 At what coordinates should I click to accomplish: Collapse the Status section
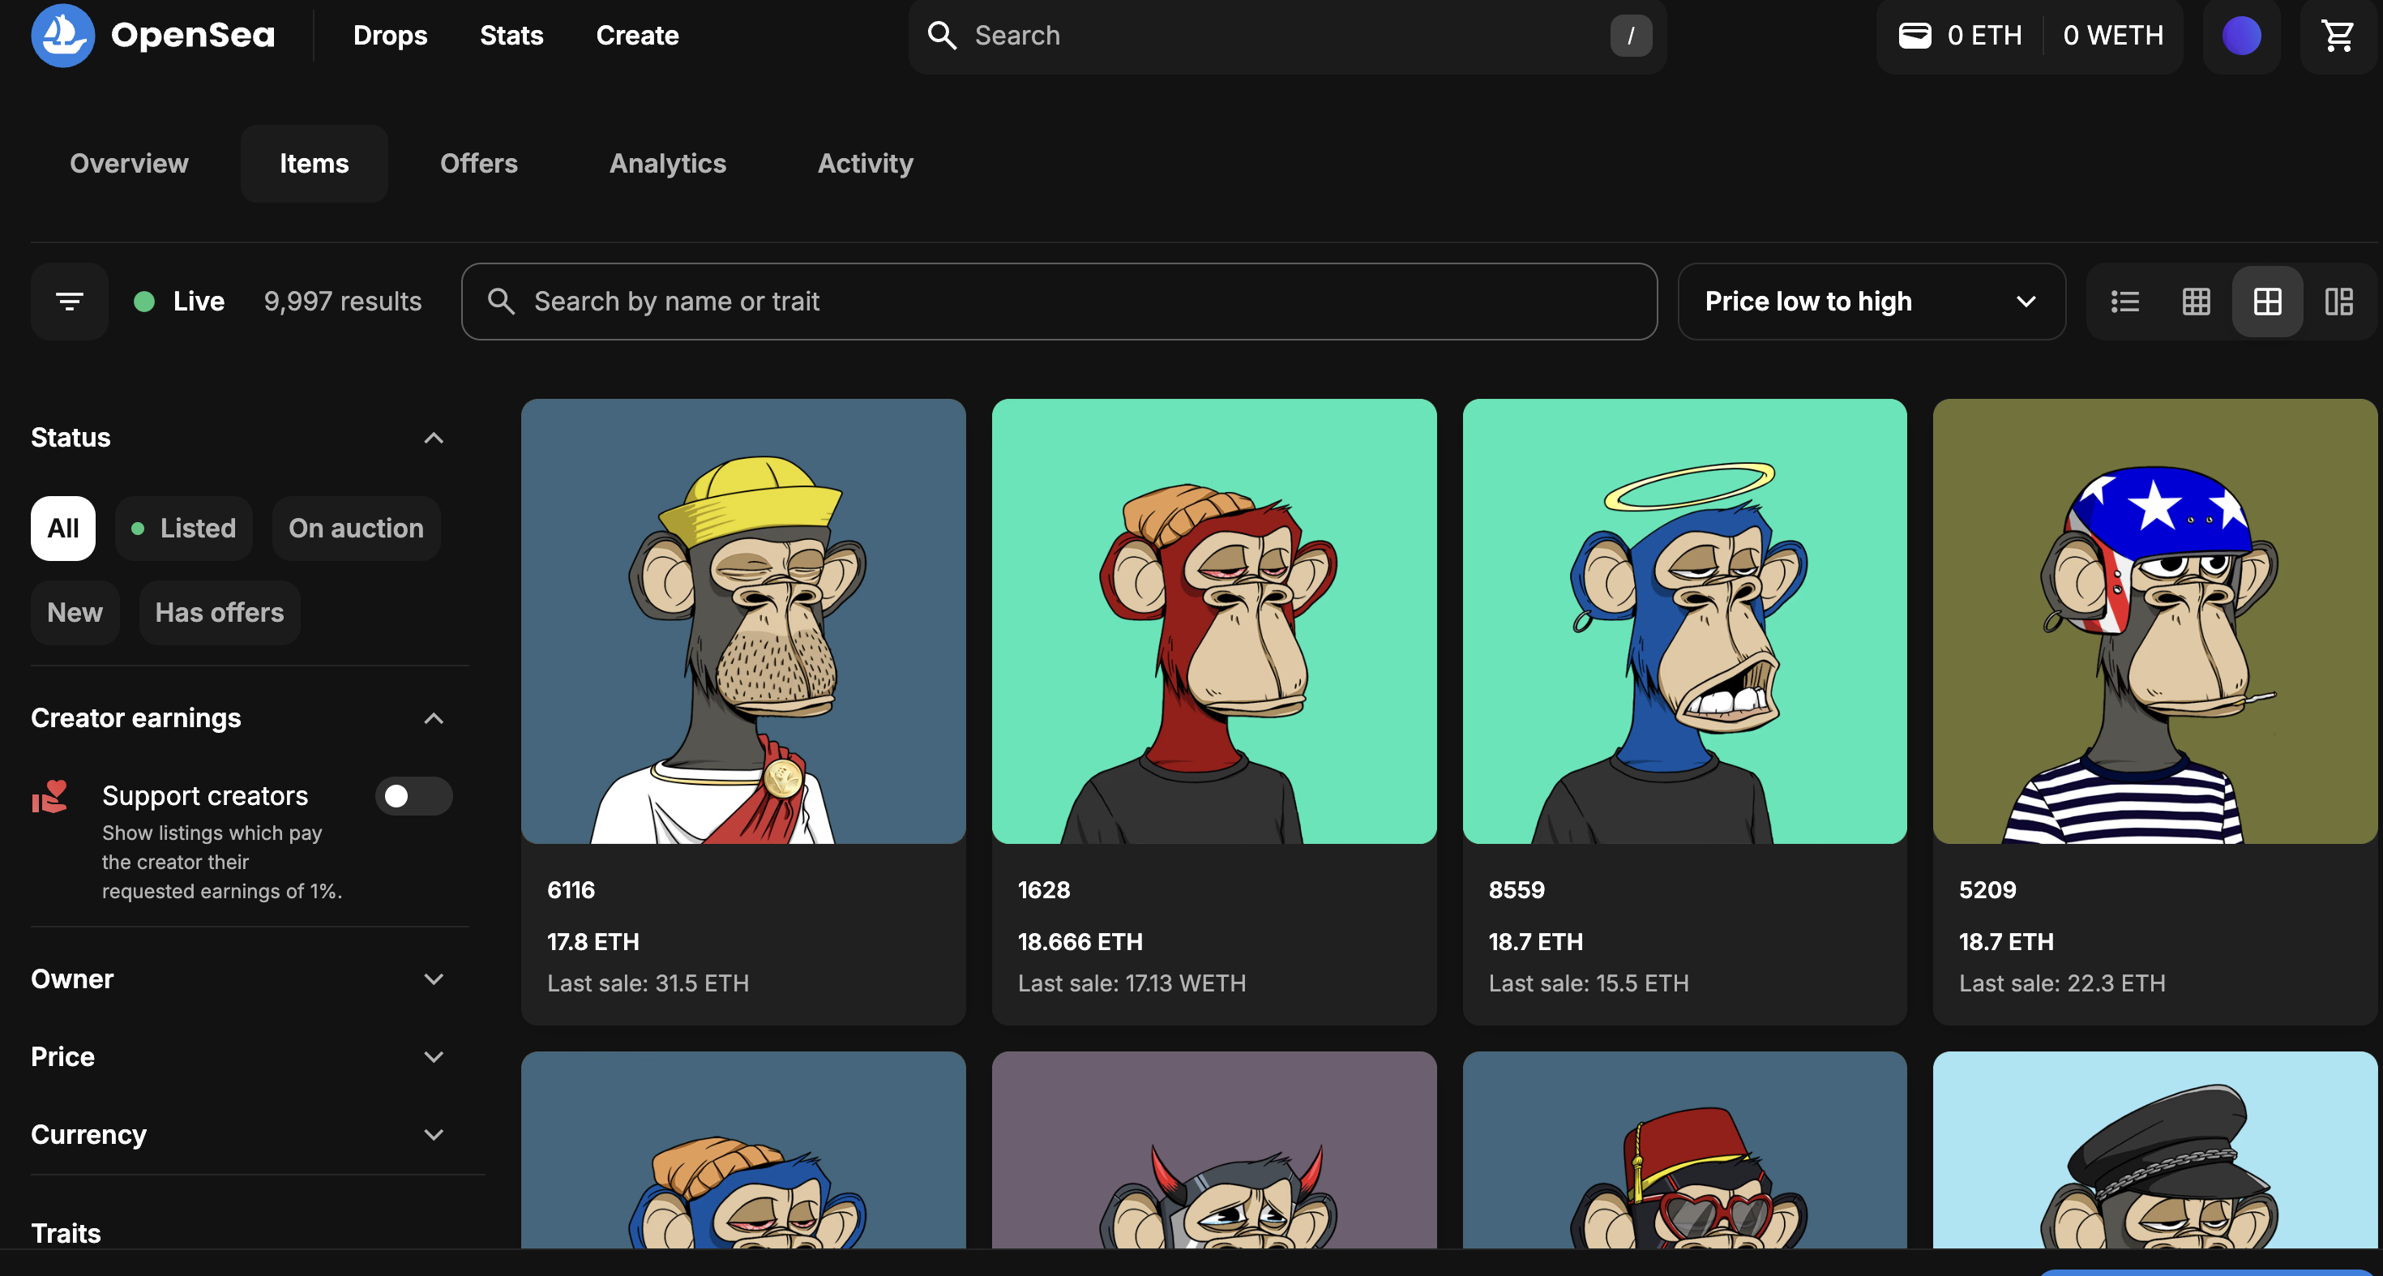pyautogui.click(x=433, y=438)
